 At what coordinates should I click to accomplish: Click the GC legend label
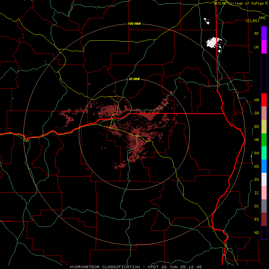pos(256,206)
